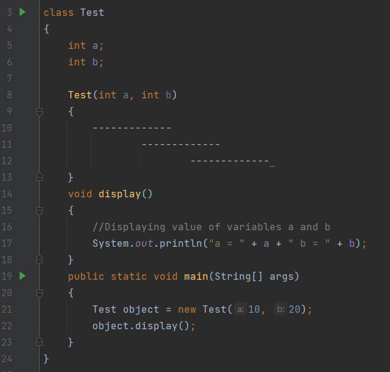Click the variable 'object' on line 21
The image size is (390, 372).
tap(141, 309)
